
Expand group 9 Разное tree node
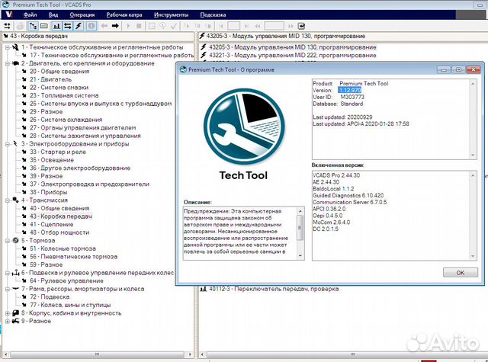pos(8,322)
